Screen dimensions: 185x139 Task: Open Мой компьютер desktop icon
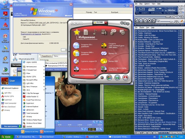pyautogui.click(x=5, y=5)
